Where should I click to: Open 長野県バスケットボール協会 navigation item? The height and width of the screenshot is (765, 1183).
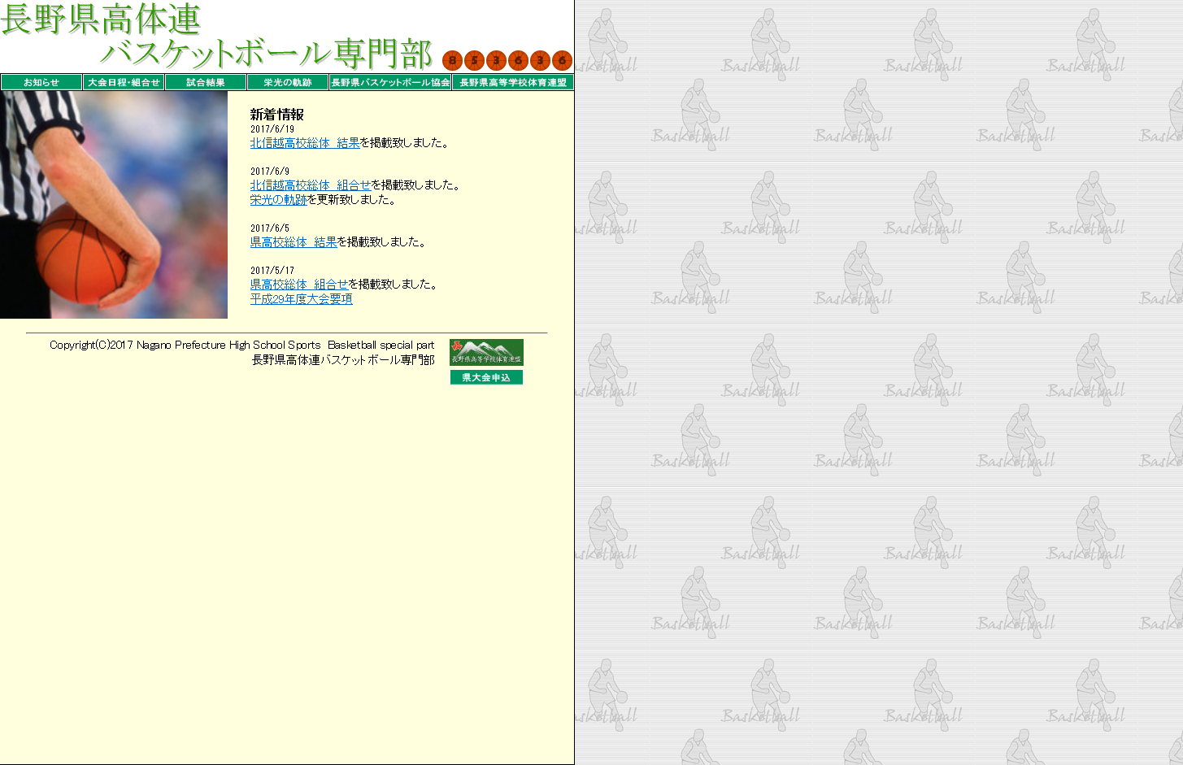[x=390, y=82]
